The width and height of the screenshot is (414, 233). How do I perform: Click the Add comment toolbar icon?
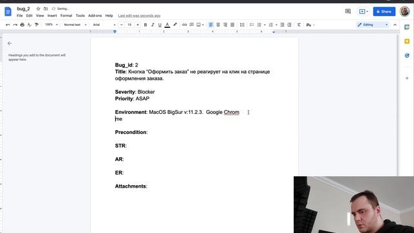[x=191, y=25]
